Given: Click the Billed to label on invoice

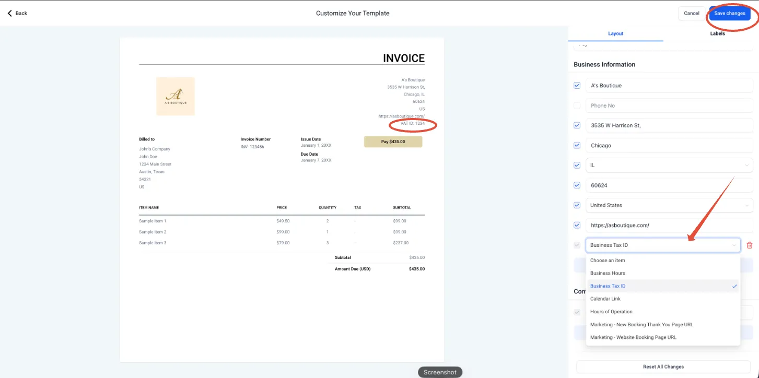Looking at the screenshot, I should [147, 139].
